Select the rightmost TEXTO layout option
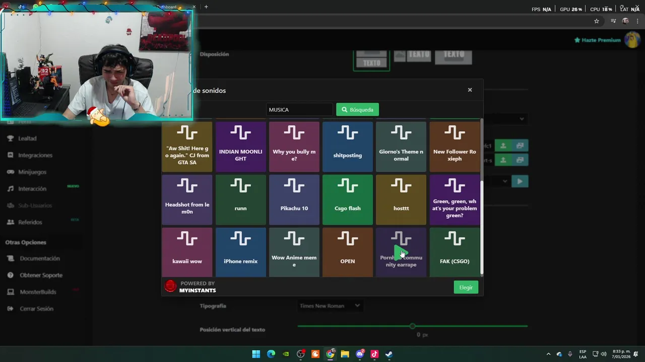Screen dimensions: 645x362 coord(454,56)
